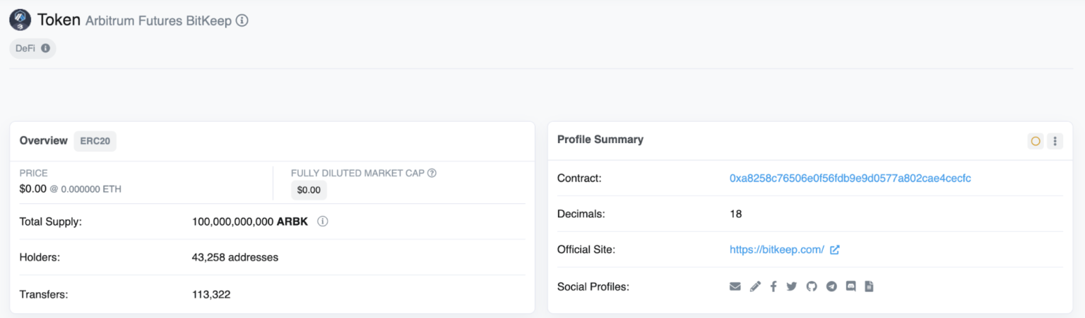Open the Telegram profile icon
This screenshot has width=1085, height=318.
coord(831,286)
